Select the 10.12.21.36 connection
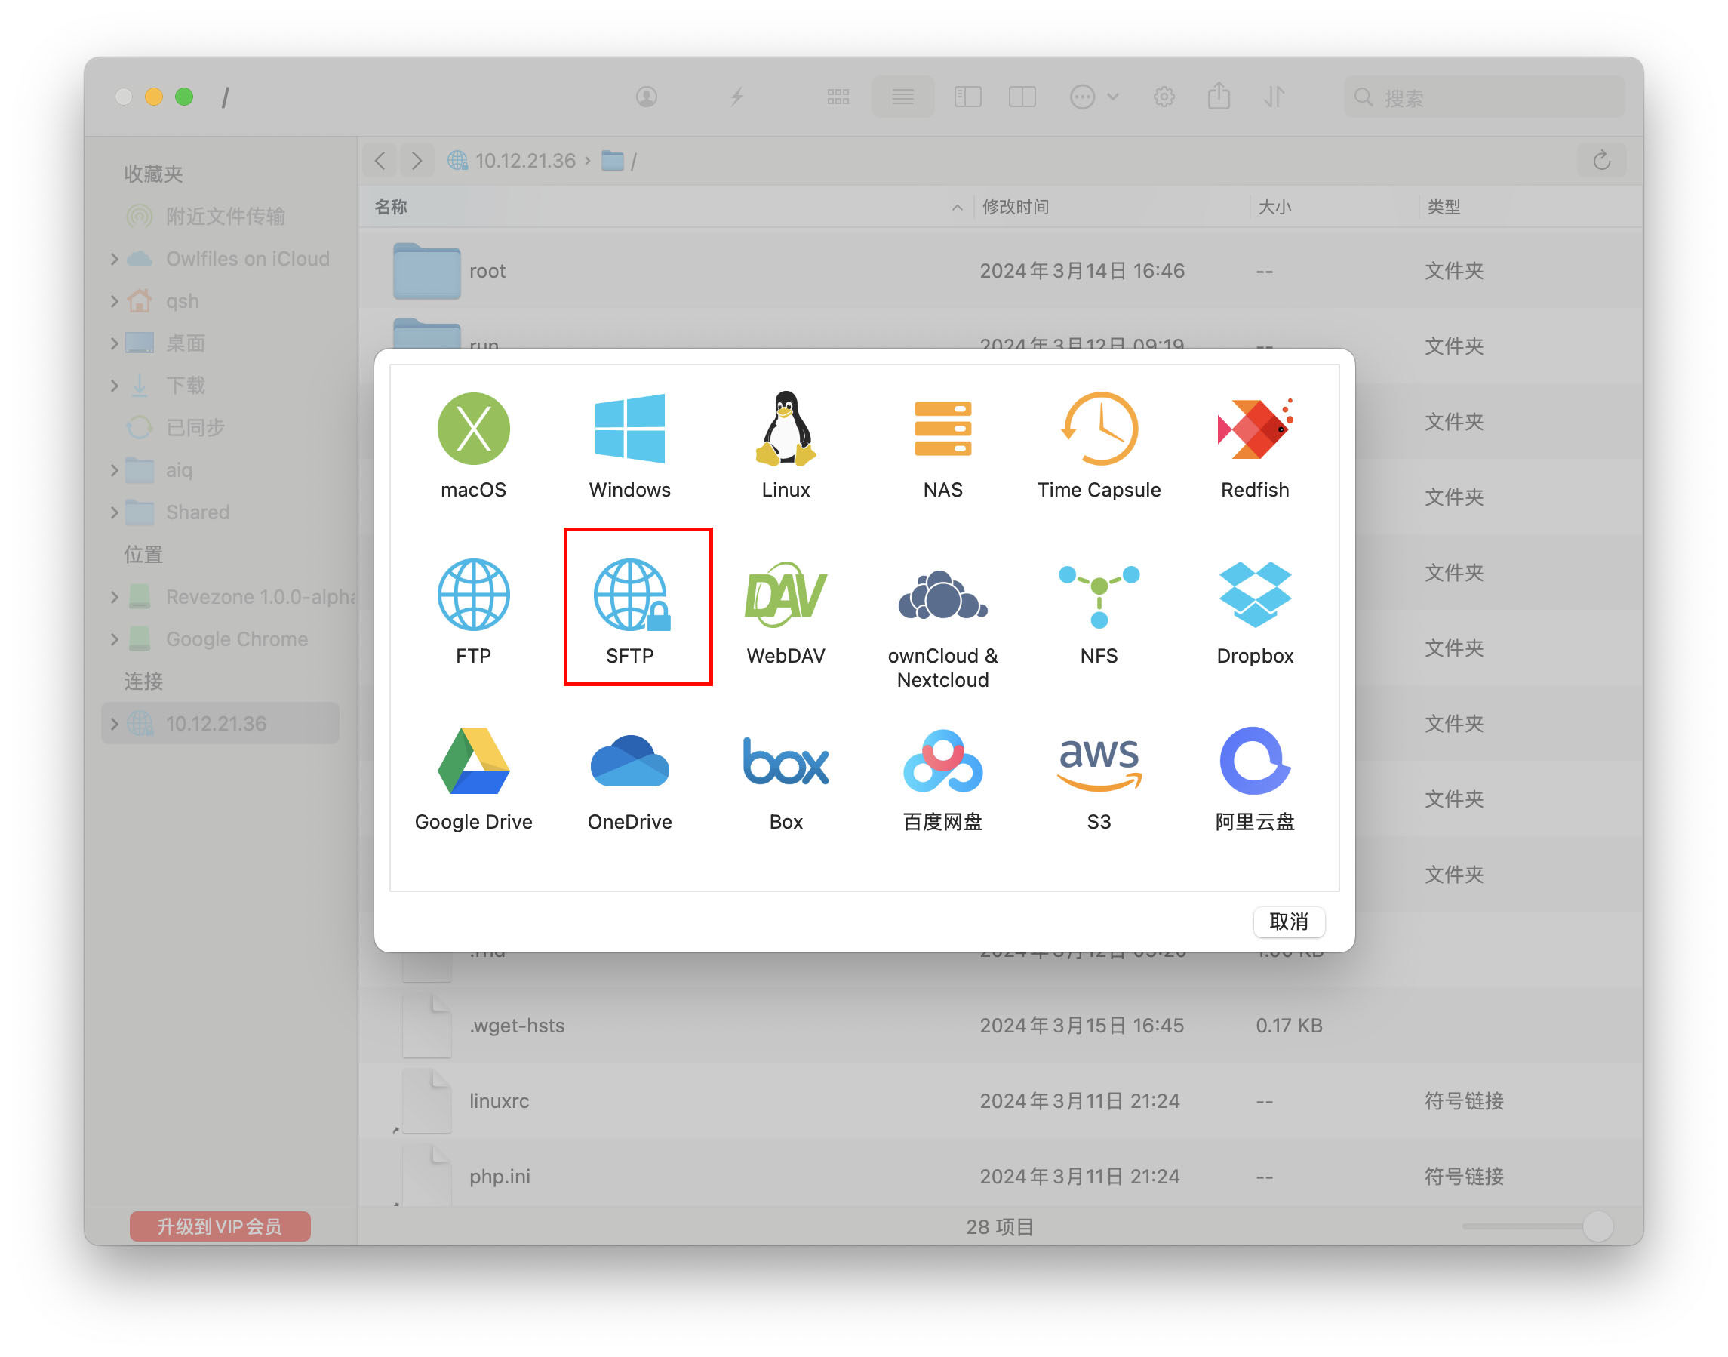 (x=221, y=723)
